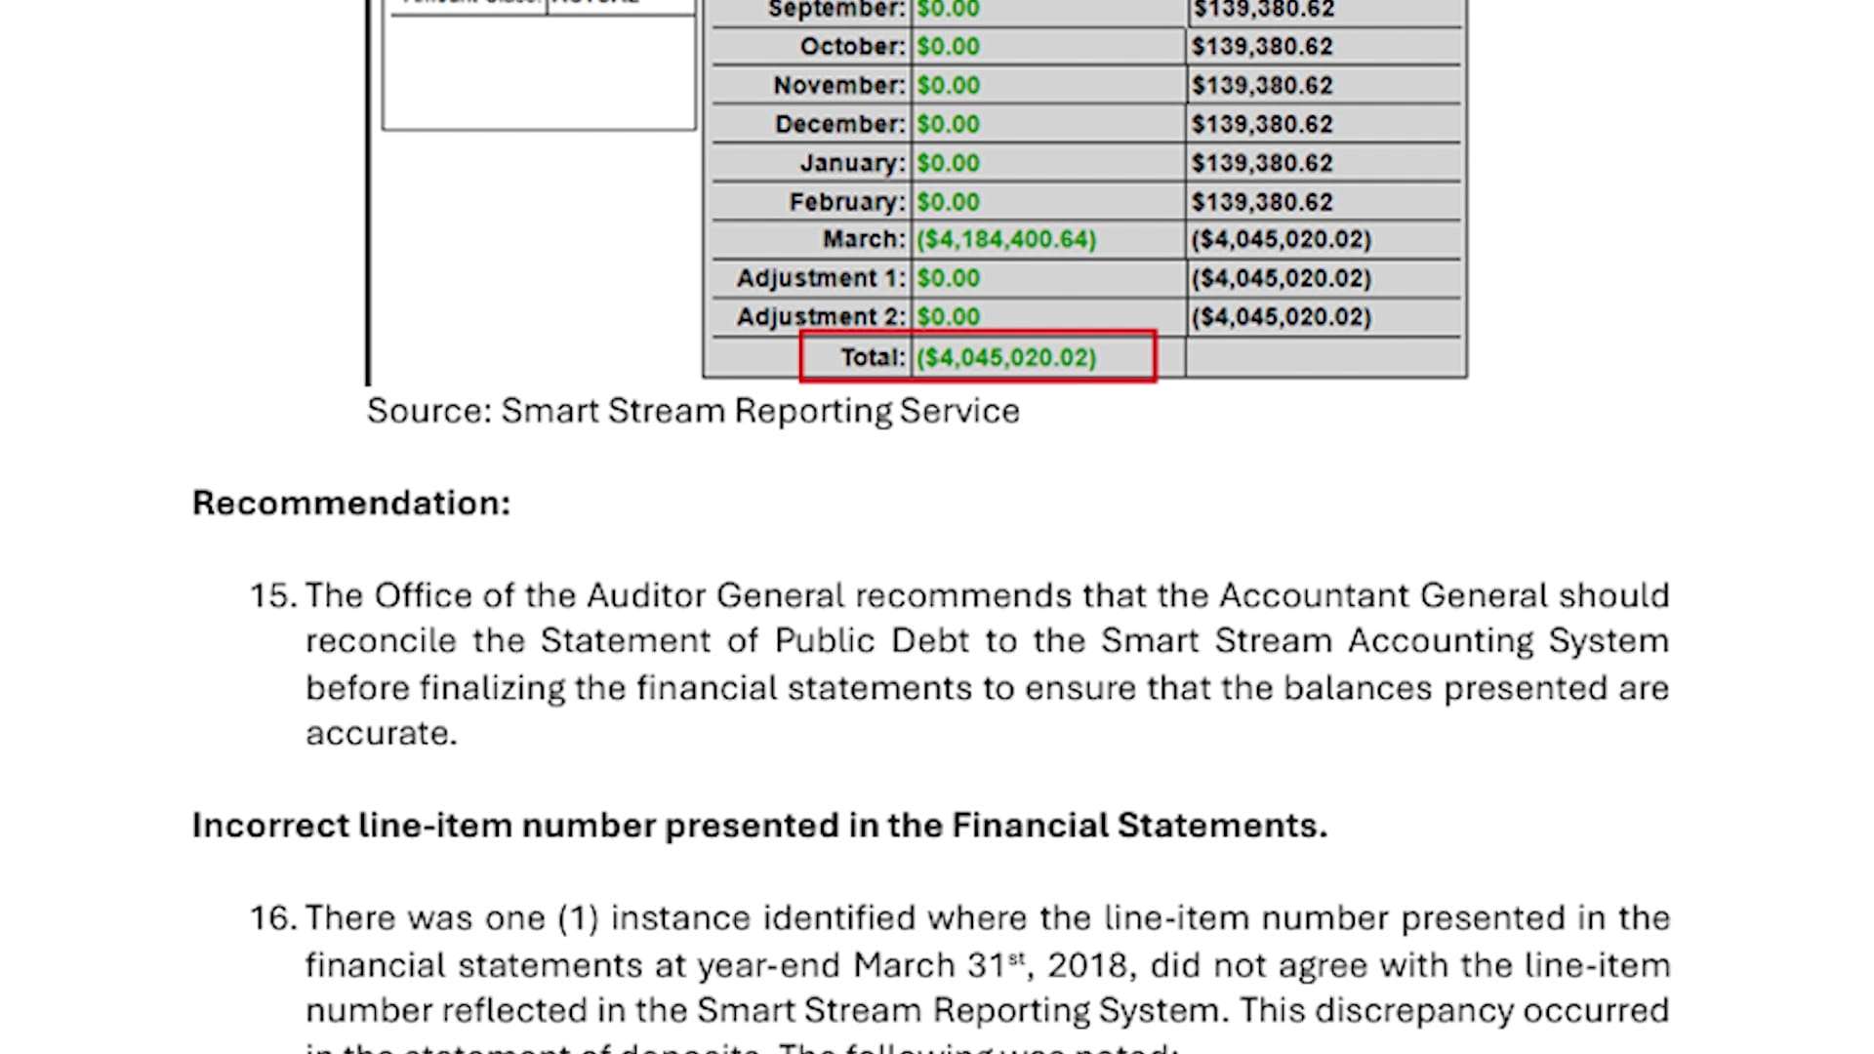The height and width of the screenshot is (1054, 1874).
Task: Click Adjustment 2's ($4,045,020.02) balance
Action: [x=1282, y=317]
